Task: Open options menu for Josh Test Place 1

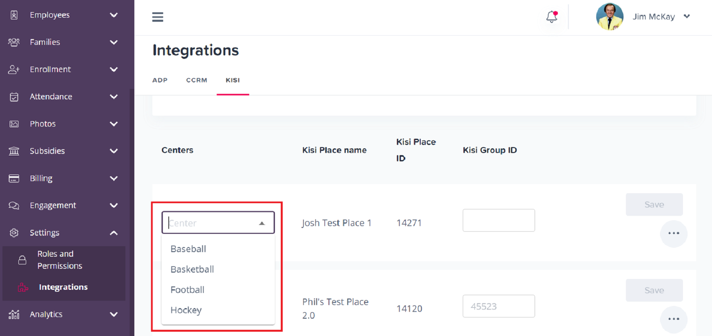Action: [674, 233]
